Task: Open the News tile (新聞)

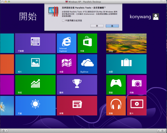Action: 77,106
